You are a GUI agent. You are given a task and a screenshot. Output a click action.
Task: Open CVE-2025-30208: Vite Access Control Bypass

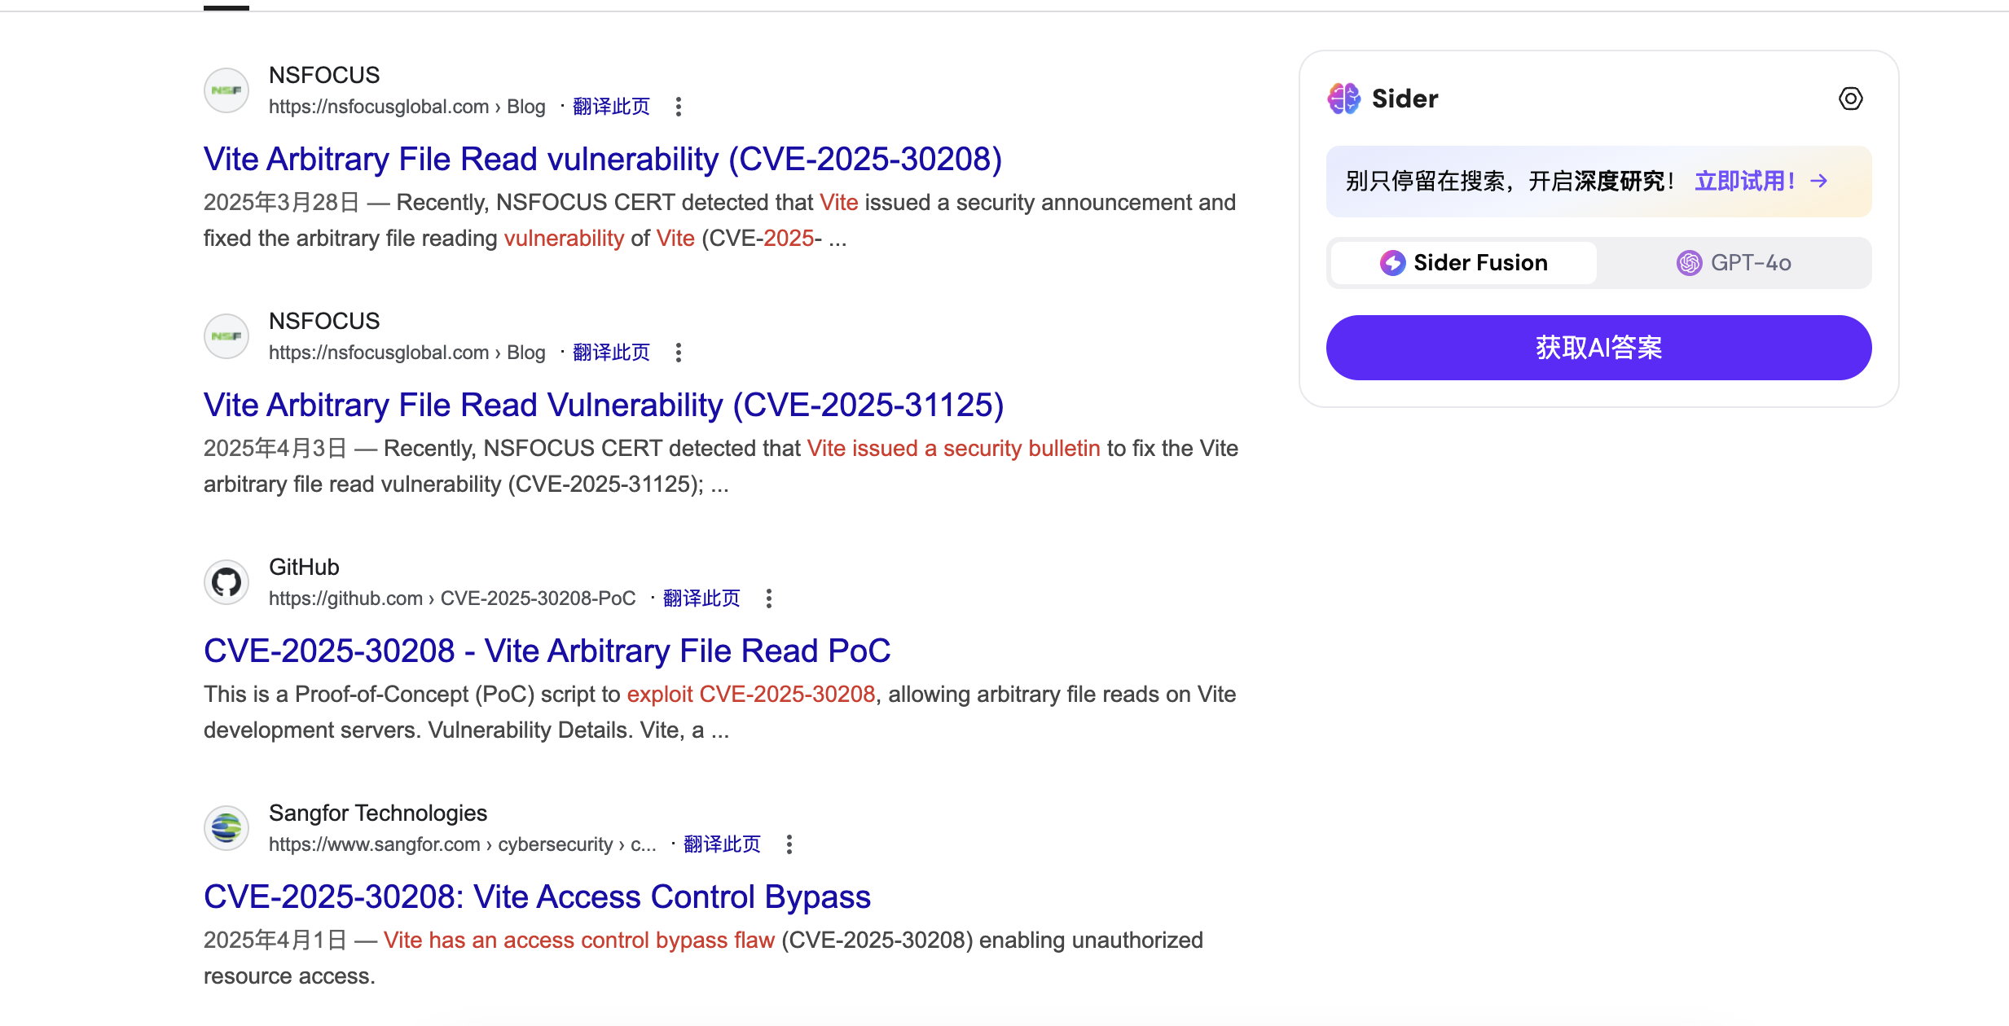click(x=537, y=897)
